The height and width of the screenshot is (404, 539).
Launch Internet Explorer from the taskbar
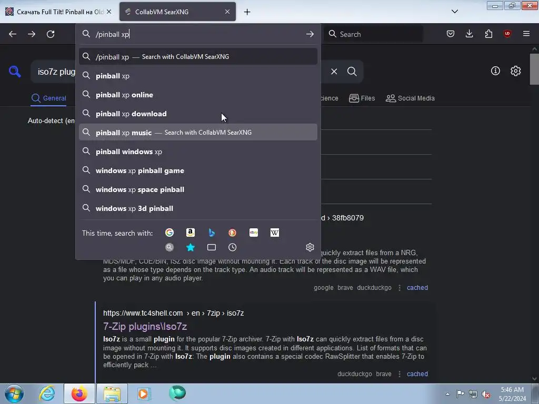pos(47,393)
